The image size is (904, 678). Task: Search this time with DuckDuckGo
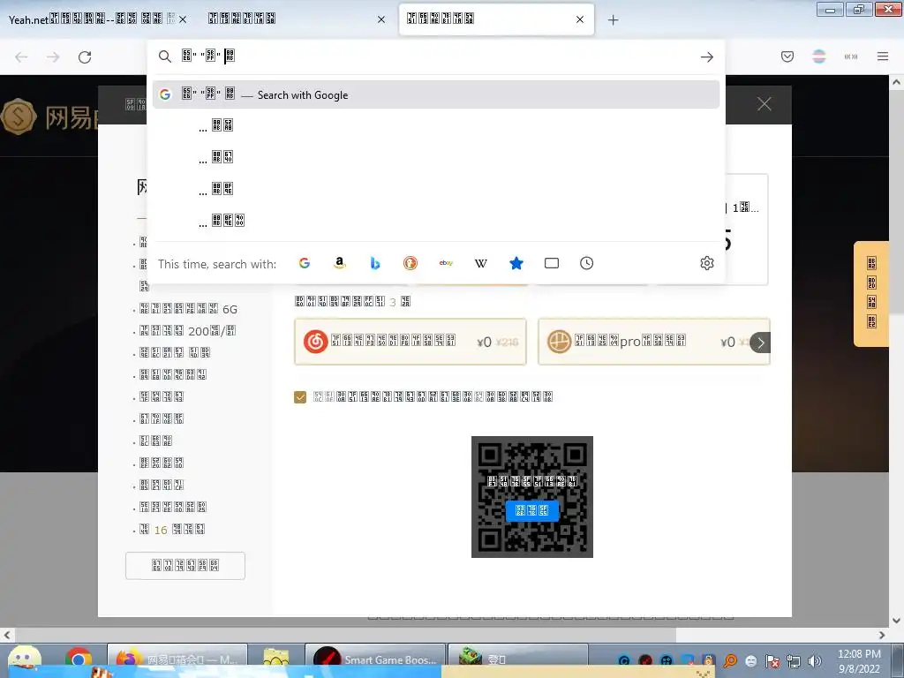click(x=410, y=263)
